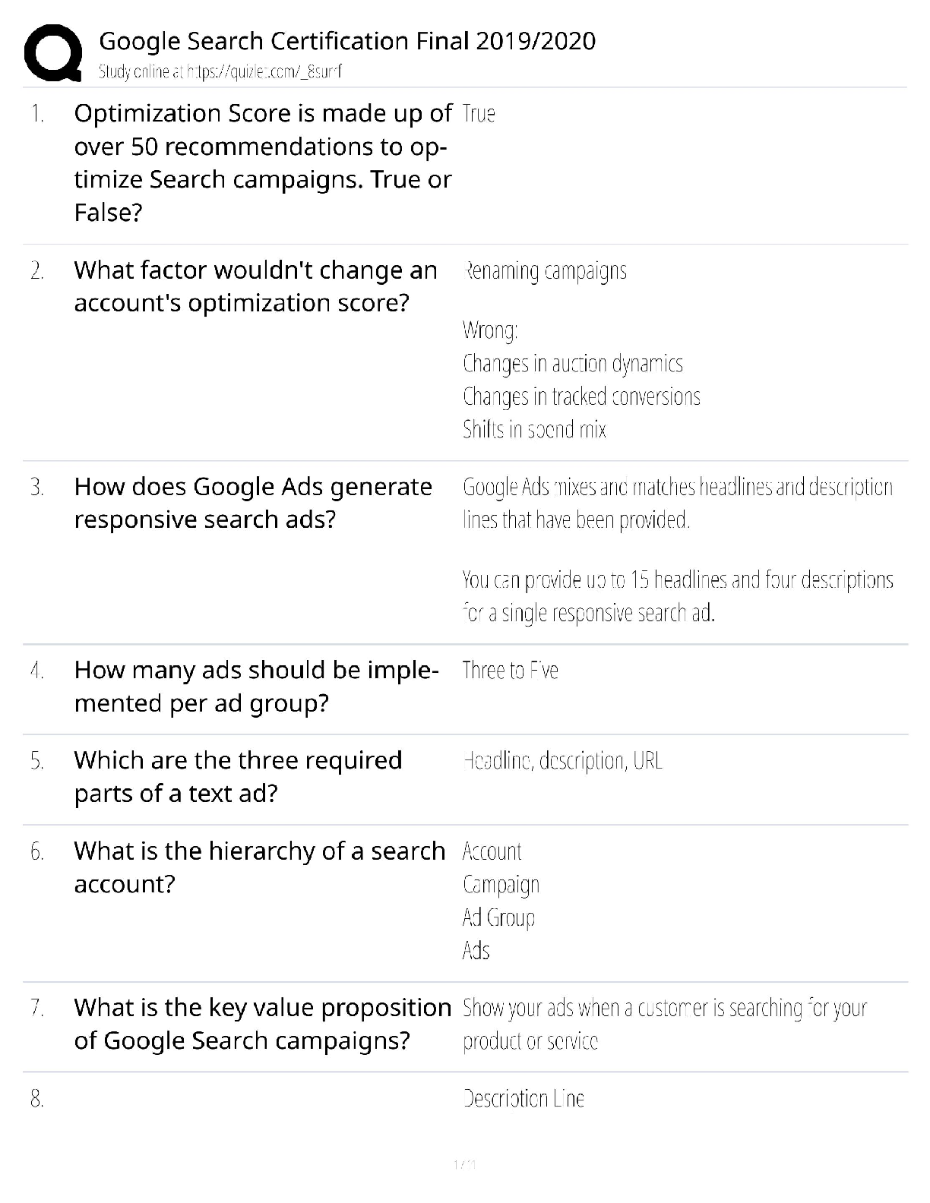The image size is (930, 1203).
Task: Select question 5 about text ad parts
Action: coord(238,776)
